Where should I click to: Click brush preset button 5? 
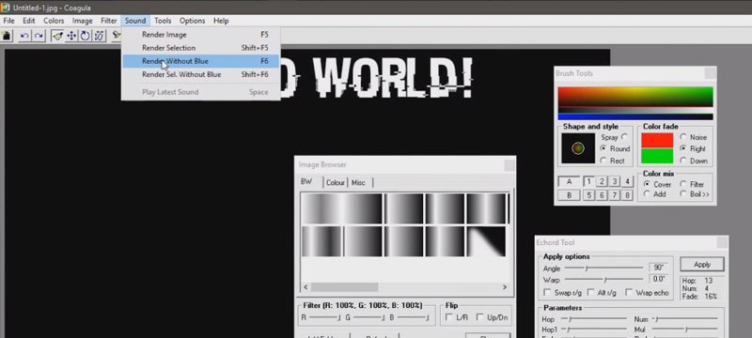click(589, 195)
